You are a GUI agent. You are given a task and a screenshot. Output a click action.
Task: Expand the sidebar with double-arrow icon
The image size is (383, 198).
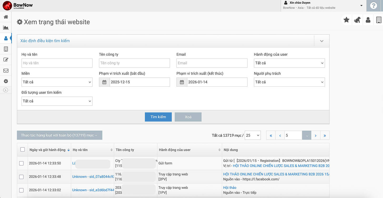6,90
